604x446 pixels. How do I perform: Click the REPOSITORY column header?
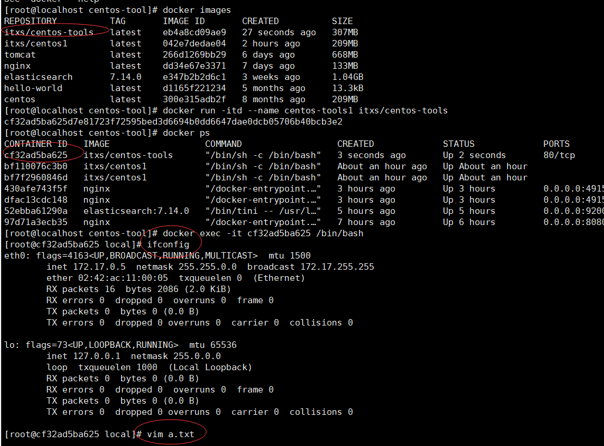click(x=31, y=21)
